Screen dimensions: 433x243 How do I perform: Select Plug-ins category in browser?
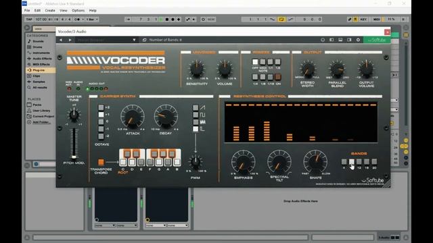click(39, 70)
